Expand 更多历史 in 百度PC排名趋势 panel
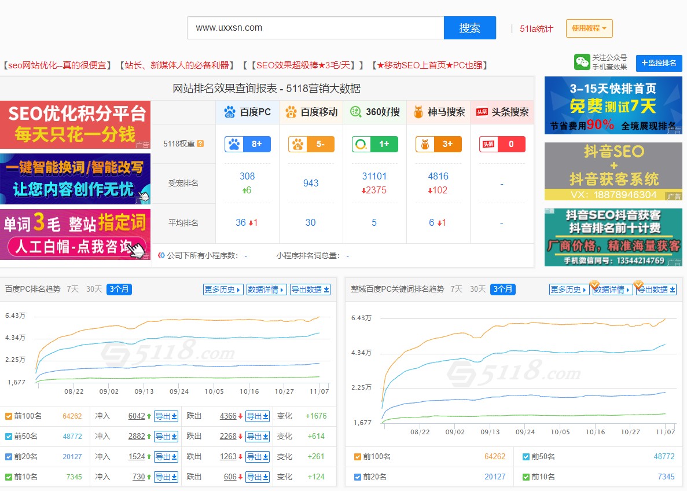 (x=223, y=290)
